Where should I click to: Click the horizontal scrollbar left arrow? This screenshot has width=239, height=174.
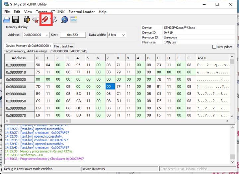(7, 121)
